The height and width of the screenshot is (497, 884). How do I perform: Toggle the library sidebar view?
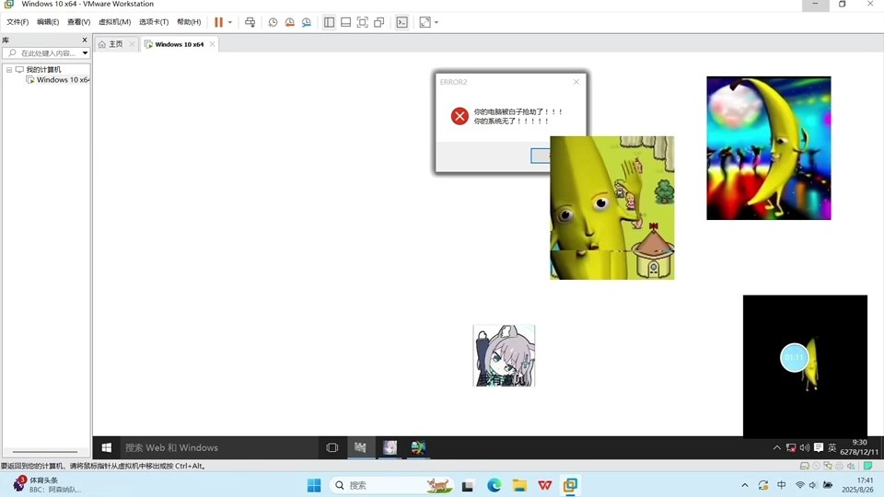pos(330,22)
